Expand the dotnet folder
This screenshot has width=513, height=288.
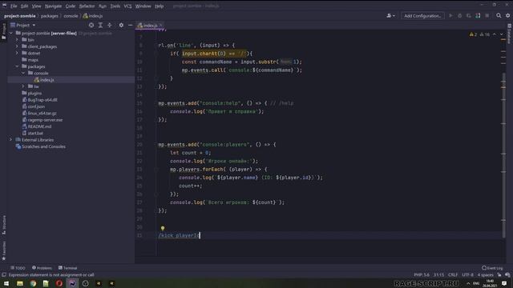[x=18, y=53]
